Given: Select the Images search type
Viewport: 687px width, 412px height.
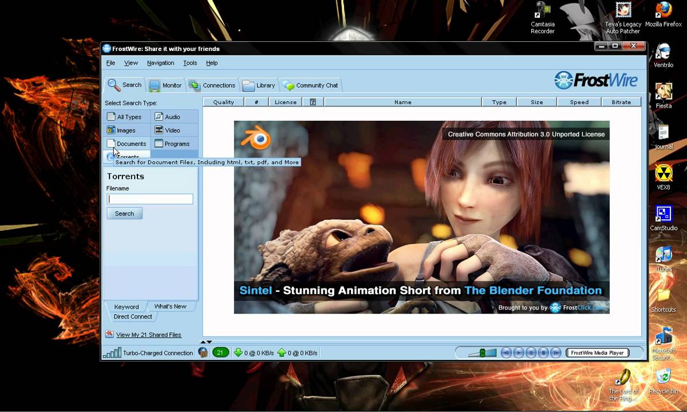Looking at the screenshot, I should pos(127,130).
